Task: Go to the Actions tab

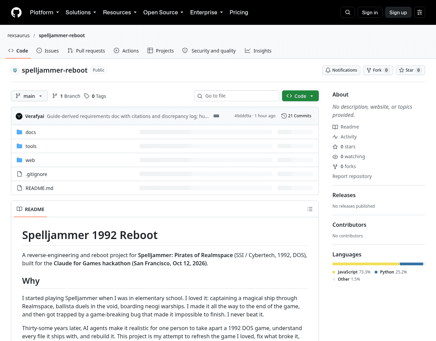Action: pos(126,50)
